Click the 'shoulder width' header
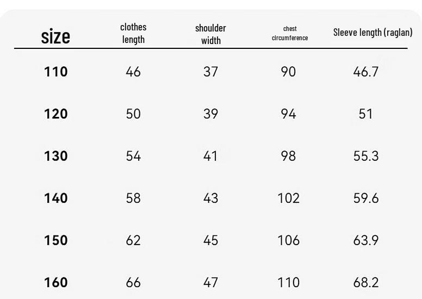422x299 pixels. [210, 34]
